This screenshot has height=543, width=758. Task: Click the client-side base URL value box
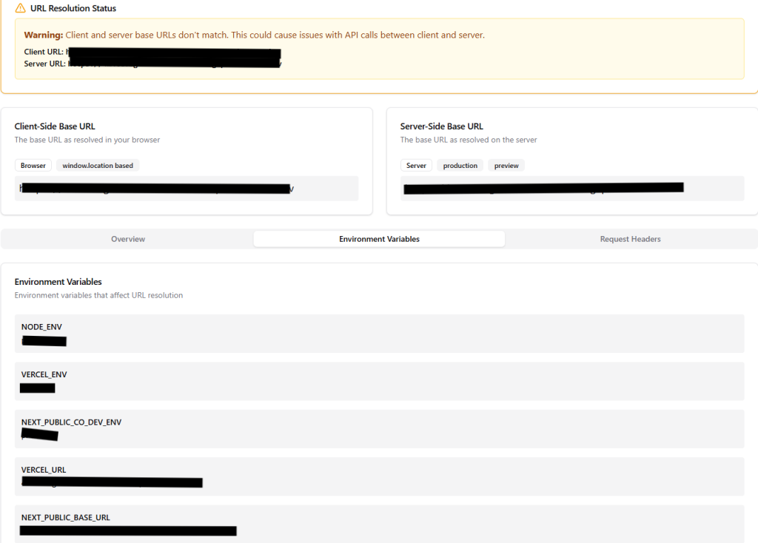186,189
